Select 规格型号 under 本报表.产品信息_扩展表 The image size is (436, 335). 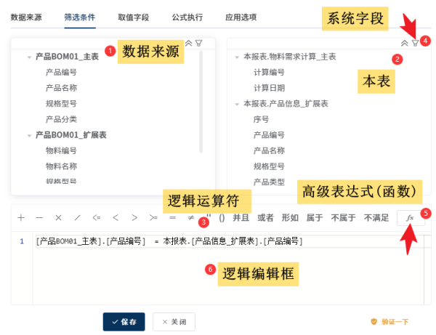point(269,166)
